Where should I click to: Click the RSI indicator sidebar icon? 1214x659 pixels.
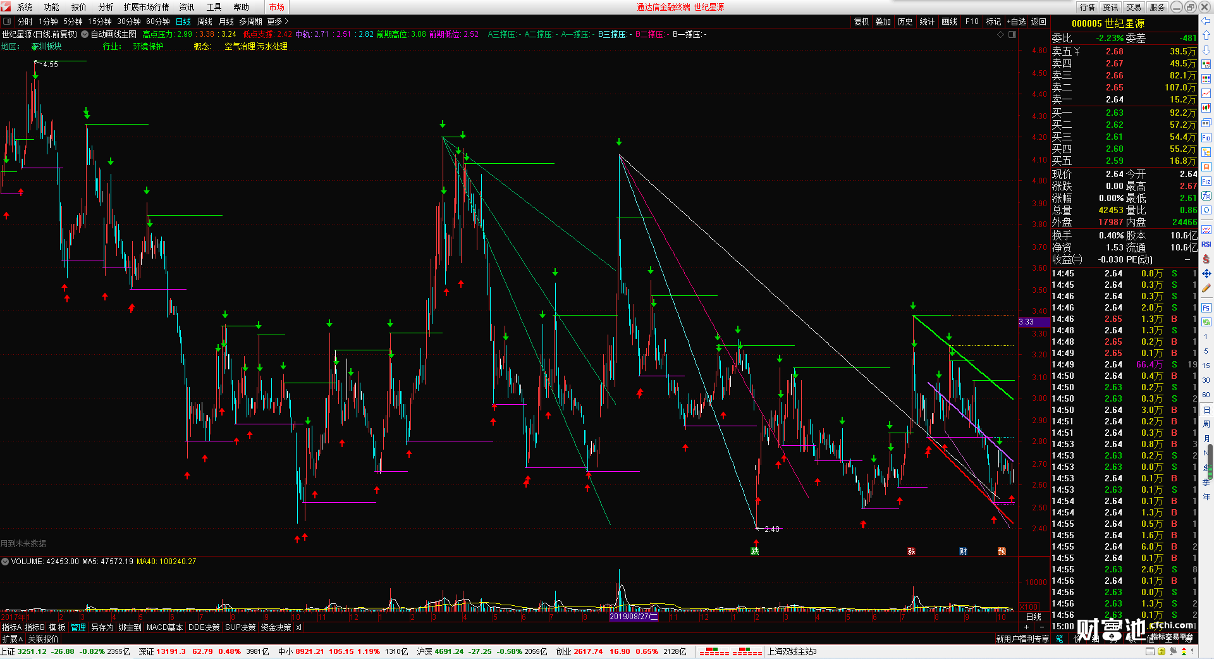coord(1206,244)
